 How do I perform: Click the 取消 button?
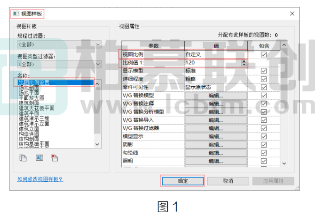pos(228,181)
